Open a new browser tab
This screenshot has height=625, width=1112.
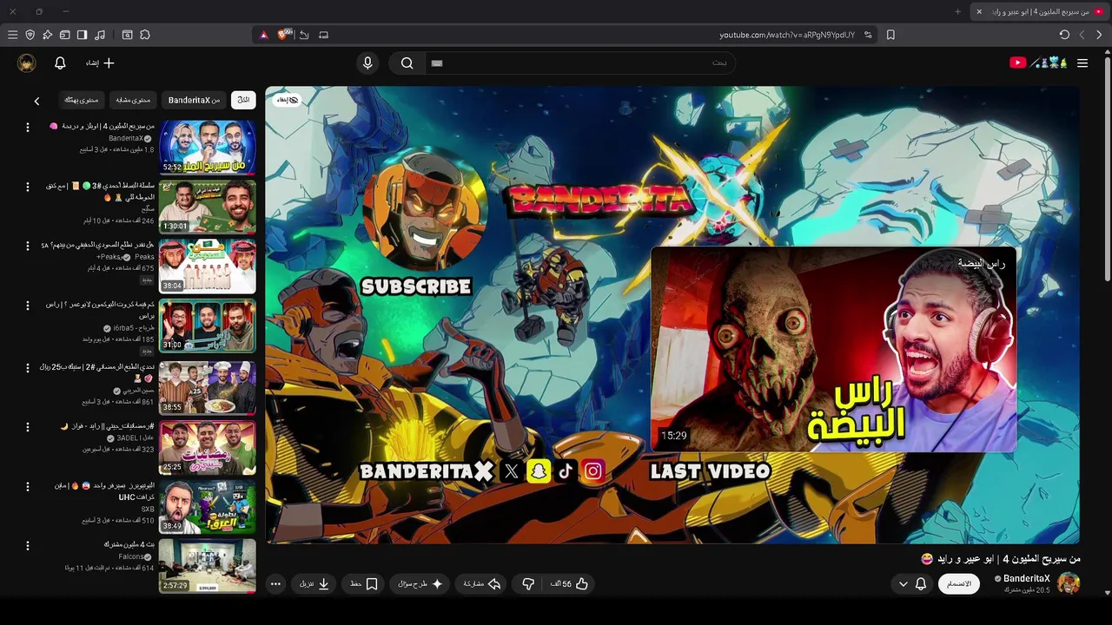click(x=958, y=11)
